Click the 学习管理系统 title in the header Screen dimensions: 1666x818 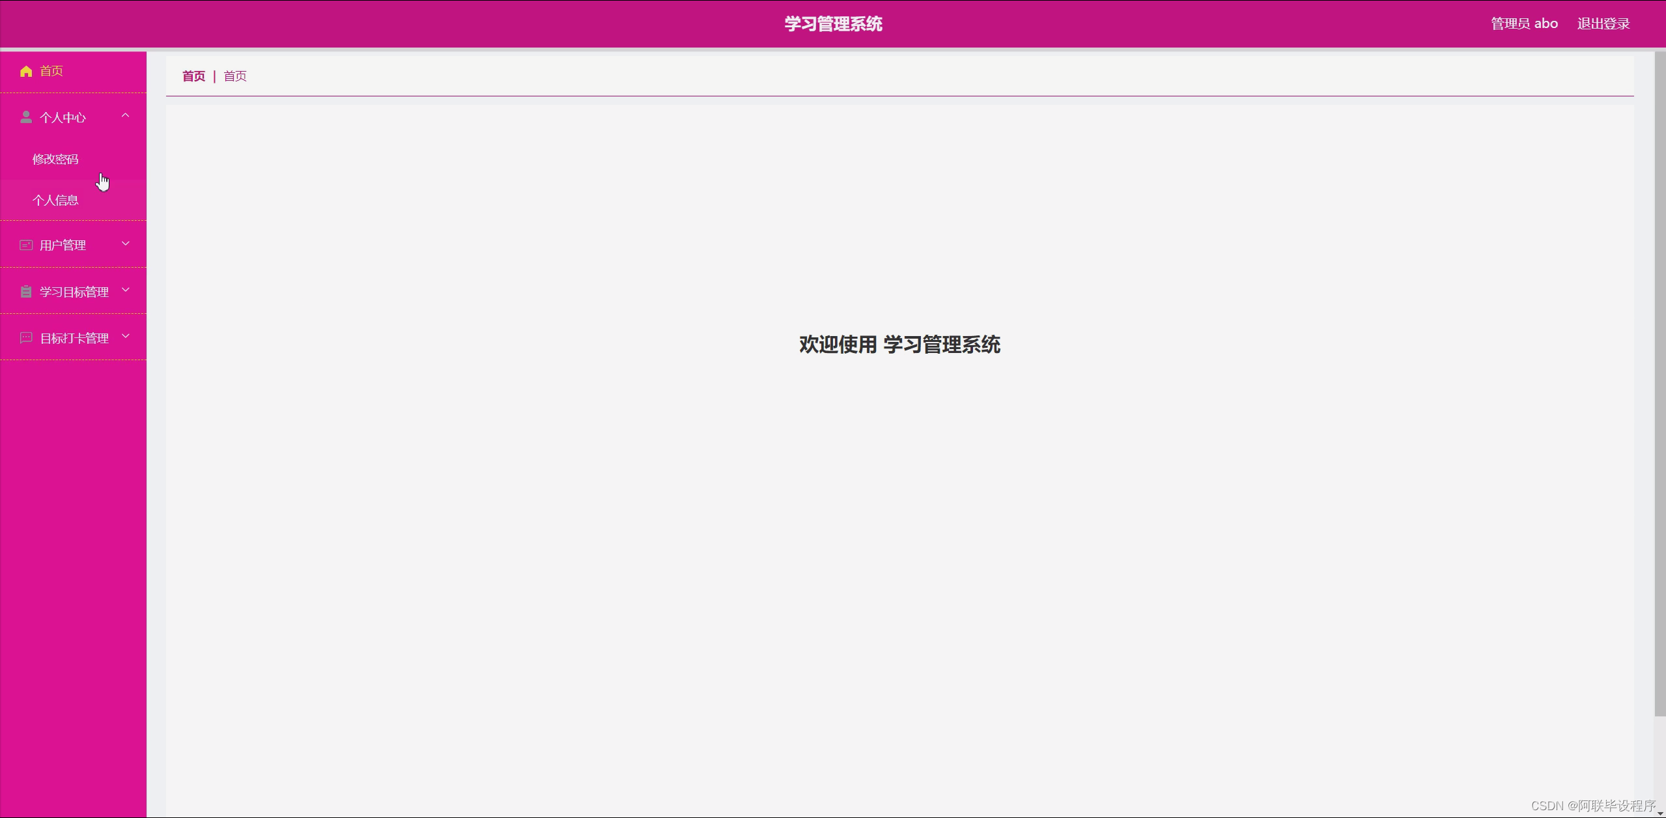834,24
